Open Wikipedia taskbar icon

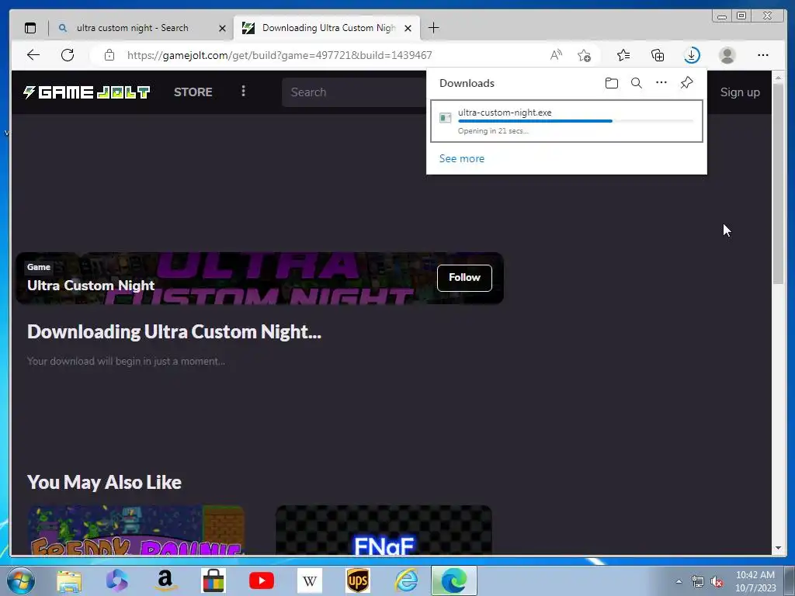tap(310, 580)
